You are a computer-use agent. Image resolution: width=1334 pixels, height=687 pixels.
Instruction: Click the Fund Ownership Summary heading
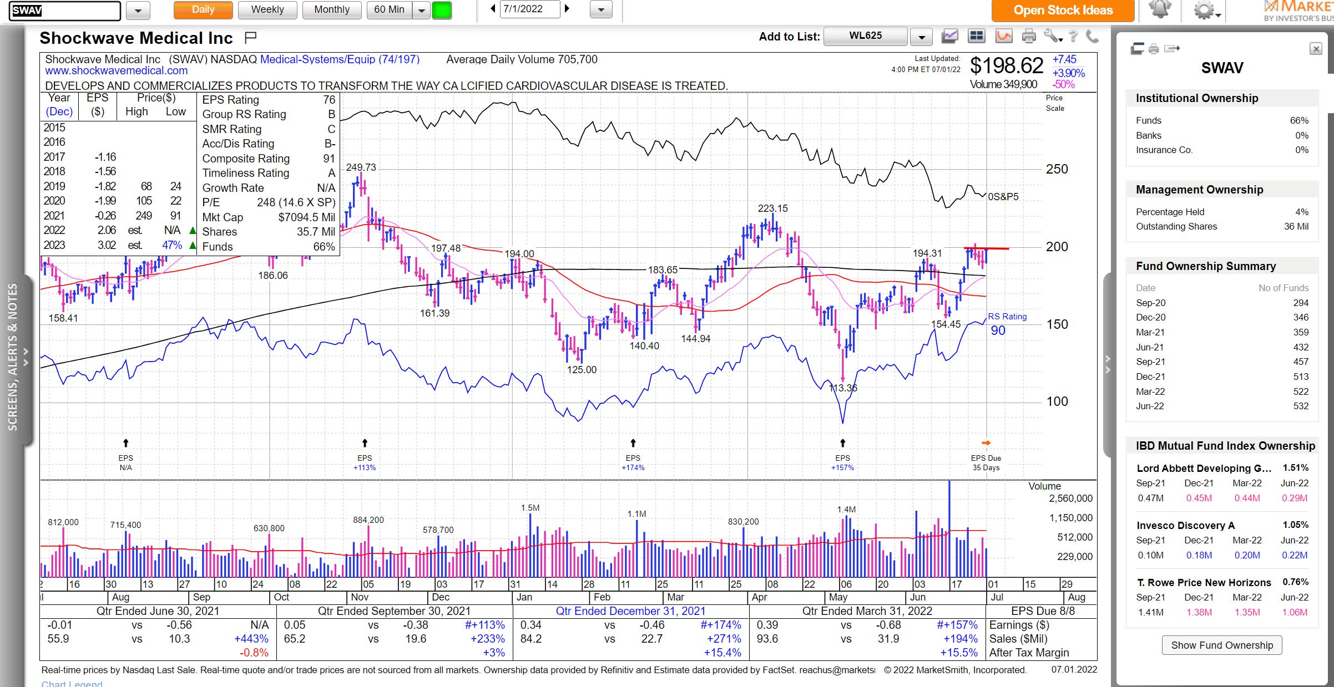(1206, 266)
